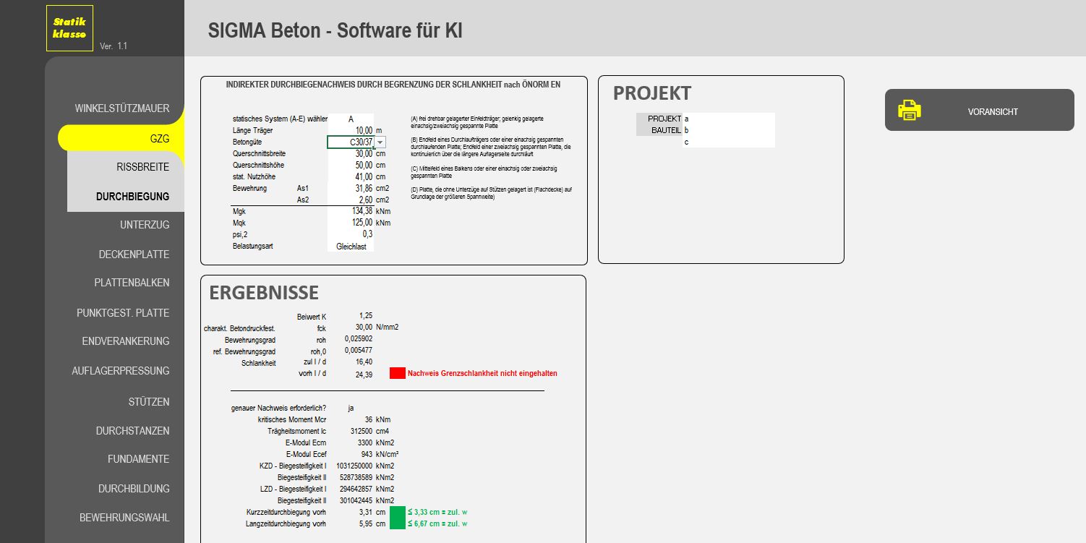Switch to RISSBREITE subsection
The width and height of the screenshot is (1086, 543).
pyautogui.click(x=142, y=167)
